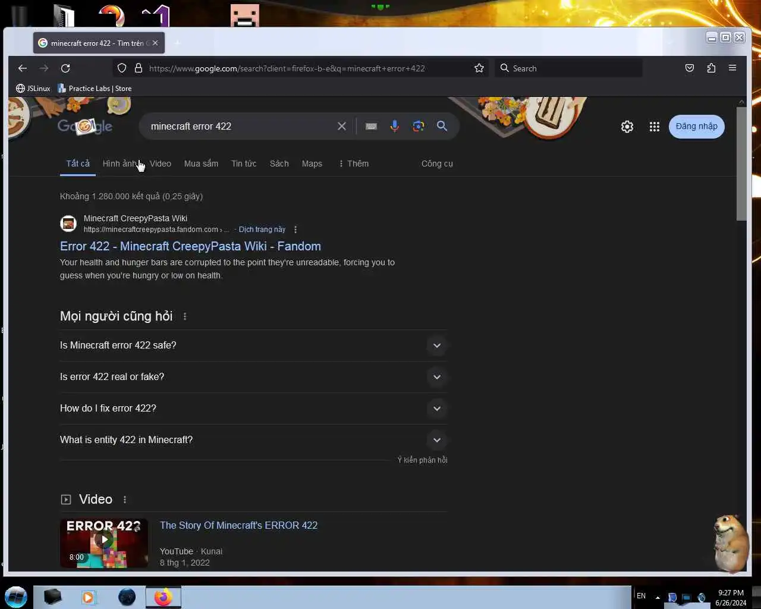Image resolution: width=761 pixels, height=609 pixels.
Task: Switch to the Video results tab
Action: pyautogui.click(x=161, y=164)
